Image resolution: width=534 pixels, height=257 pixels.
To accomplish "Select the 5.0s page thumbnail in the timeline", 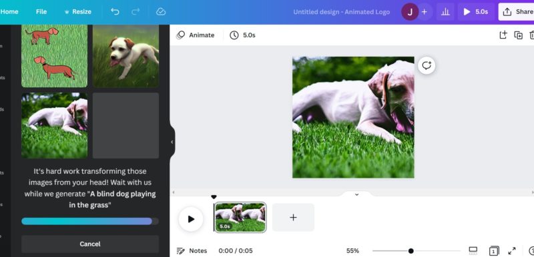I will pyautogui.click(x=240, y=217).
